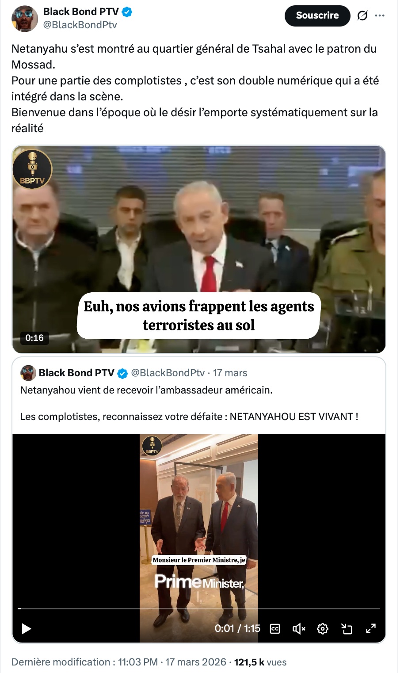Open quoted tweet author Black Bond PTV
Screen dimensions: 404x673
pos(76,373)
